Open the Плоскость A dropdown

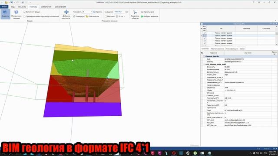(x=91, y=12)
